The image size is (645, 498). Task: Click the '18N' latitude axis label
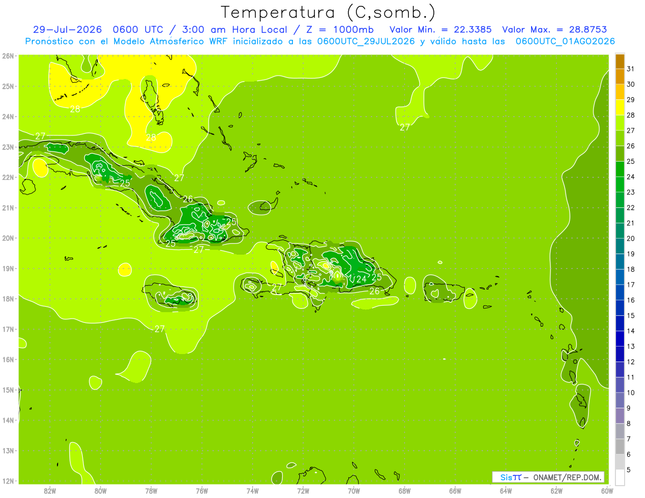coord(8,299)
